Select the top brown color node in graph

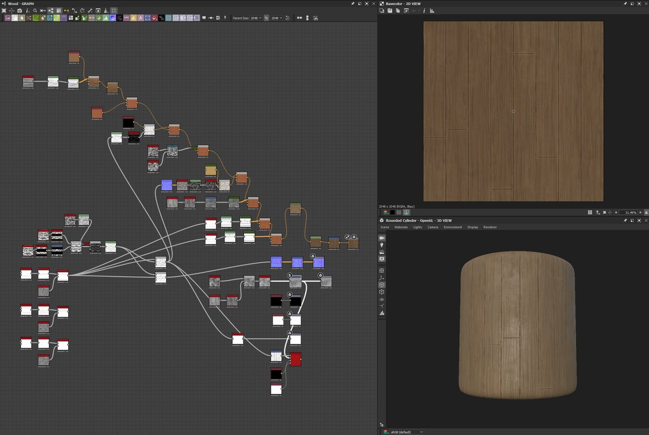point(75,56)
